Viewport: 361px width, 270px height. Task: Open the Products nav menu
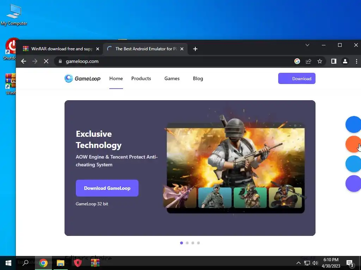coord(141,78)
